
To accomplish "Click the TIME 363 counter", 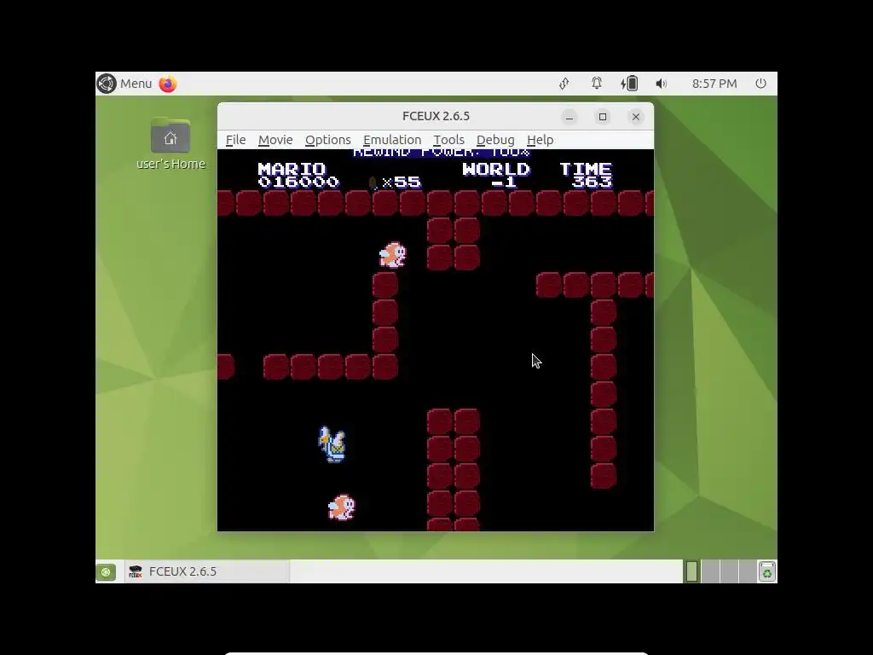I will pyautogui.click(x=586, y=176).
